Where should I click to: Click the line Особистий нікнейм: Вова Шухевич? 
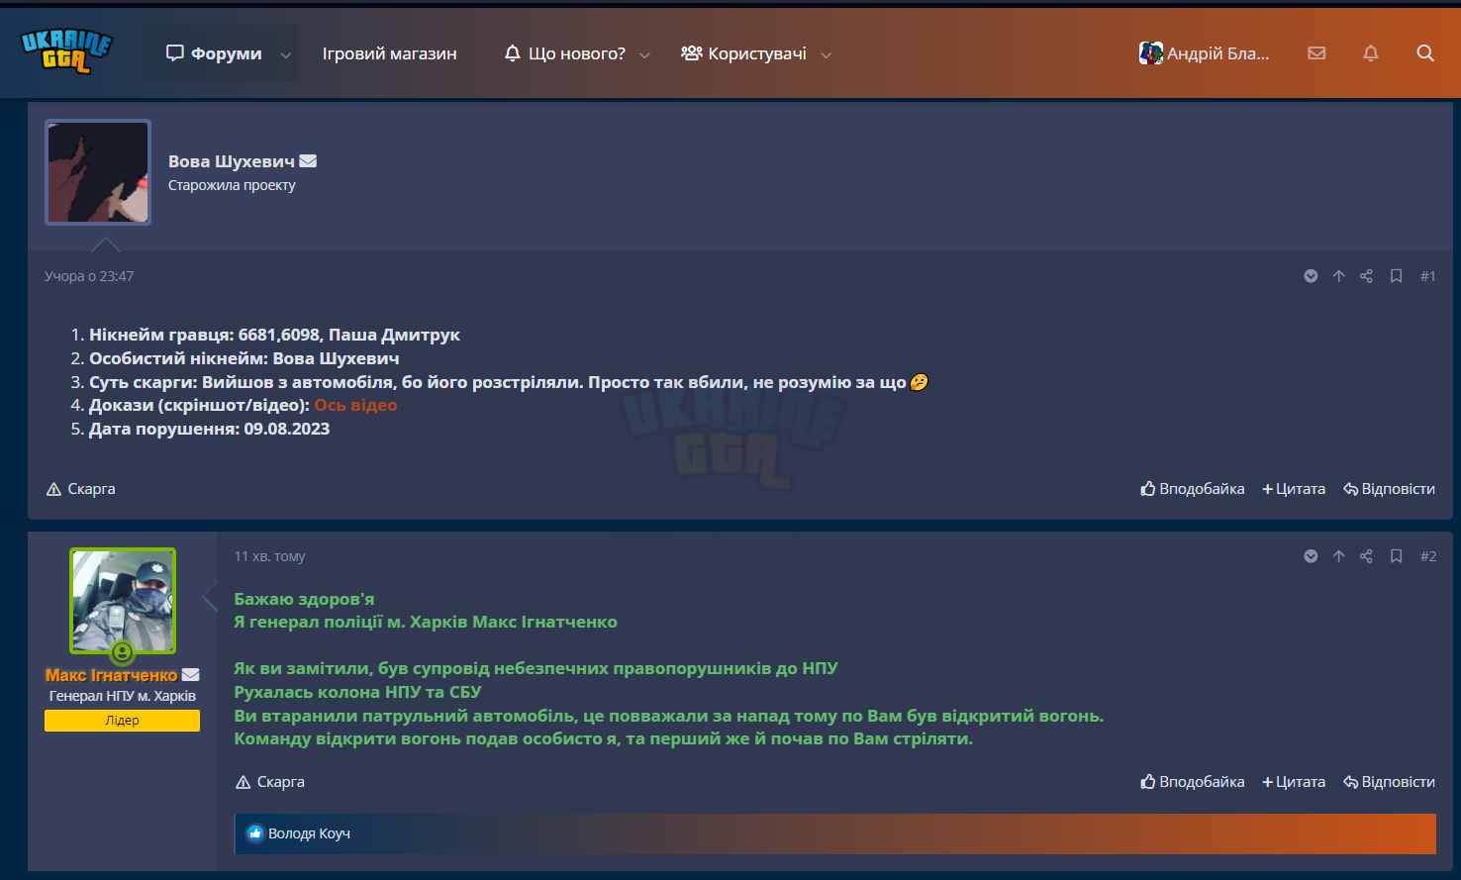[x=244, y=358]
